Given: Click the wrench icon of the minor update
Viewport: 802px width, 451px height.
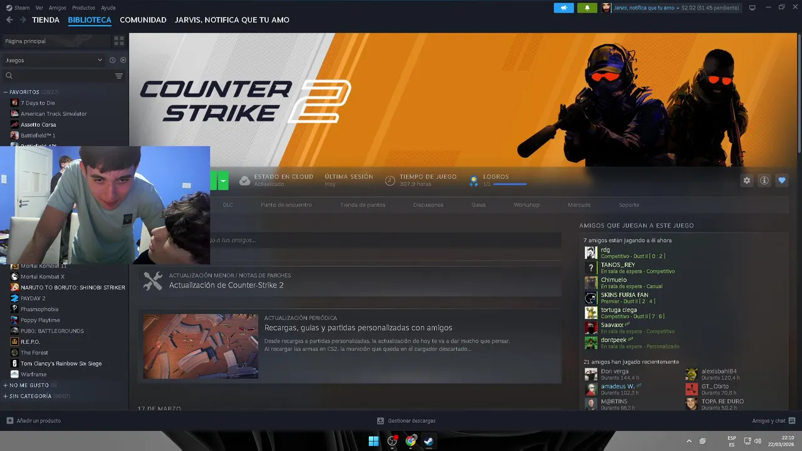Looking at the screenshot, I should pyautogui.click(x=153, y=281).
